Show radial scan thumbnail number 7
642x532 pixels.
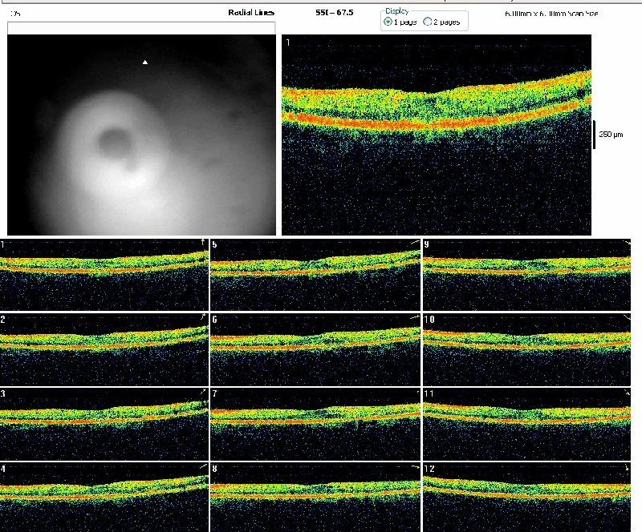click(315, 423)
